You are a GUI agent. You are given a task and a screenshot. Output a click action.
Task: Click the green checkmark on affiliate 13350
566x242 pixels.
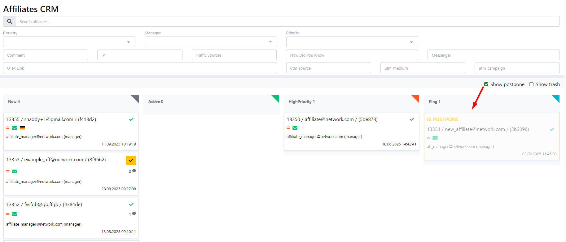click(412, 119)
